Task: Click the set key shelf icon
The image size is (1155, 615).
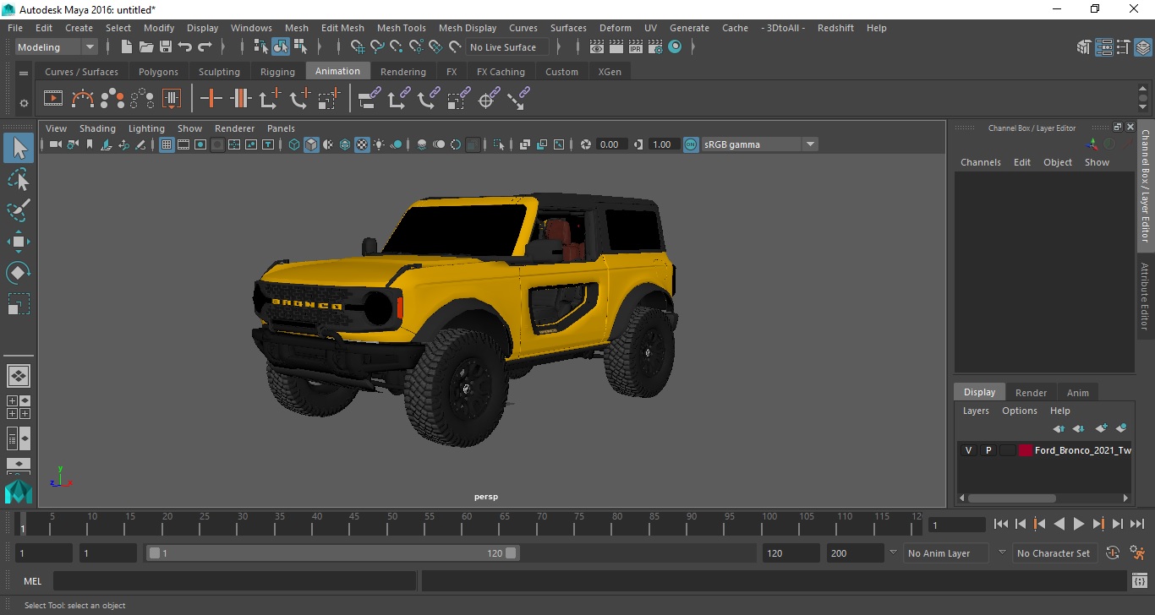Action: 211,99
